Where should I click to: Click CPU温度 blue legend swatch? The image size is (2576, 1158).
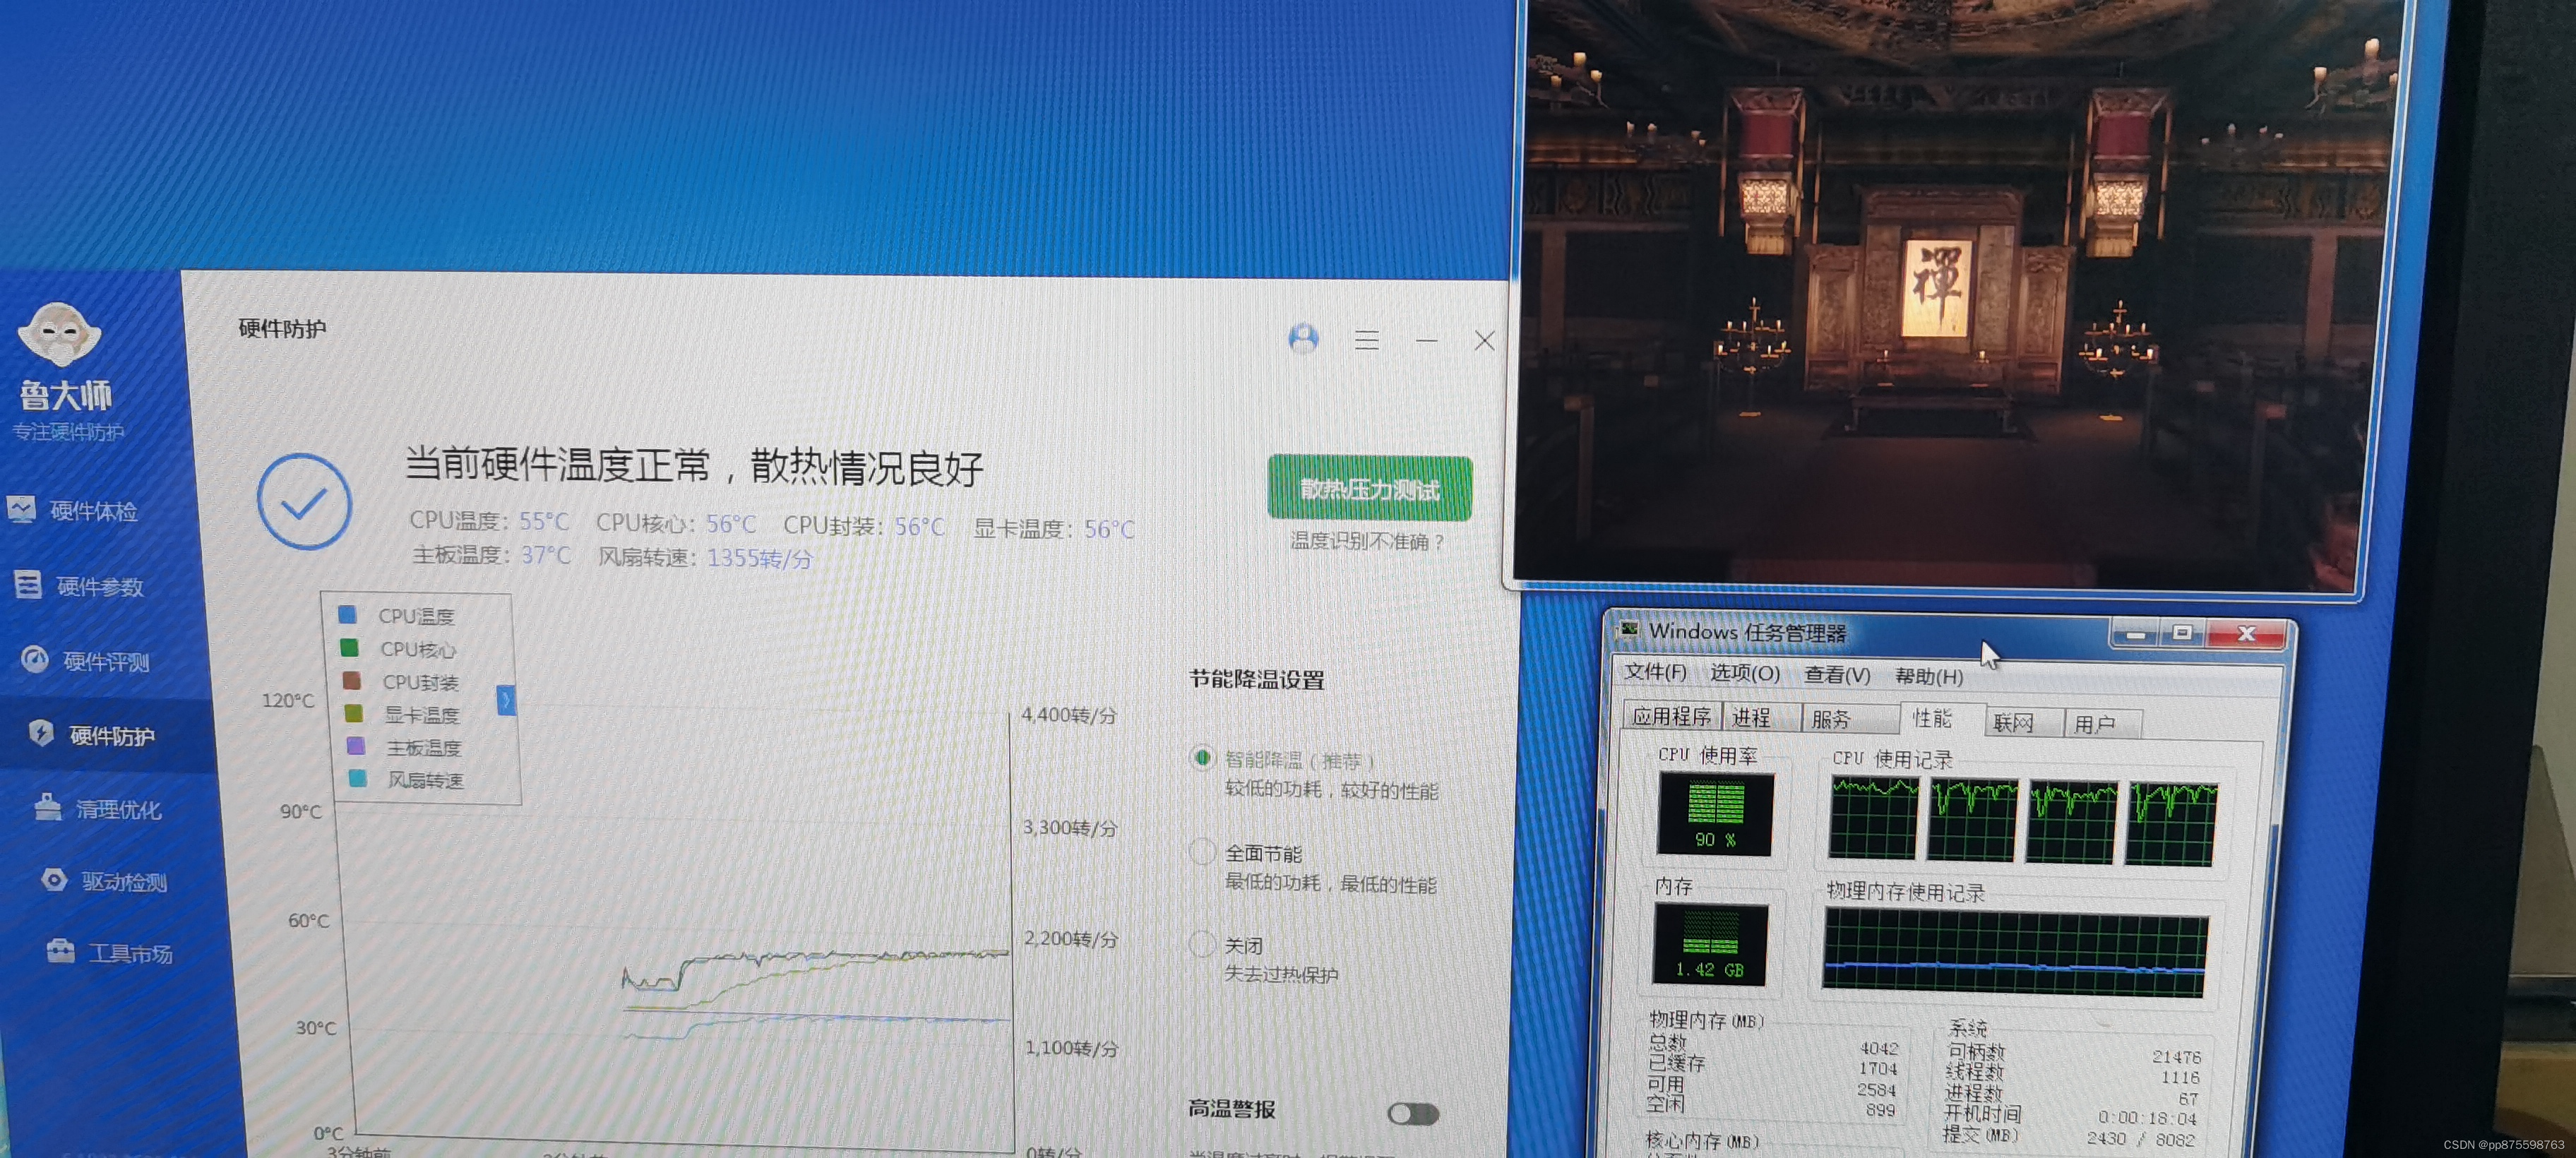347,614
